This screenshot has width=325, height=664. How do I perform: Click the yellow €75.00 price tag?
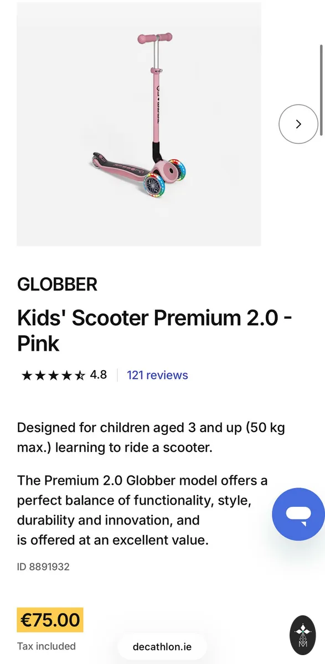[50, 619]
